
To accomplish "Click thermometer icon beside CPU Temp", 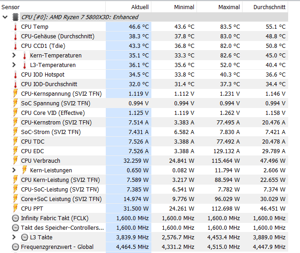I will (x=16, y=27).
